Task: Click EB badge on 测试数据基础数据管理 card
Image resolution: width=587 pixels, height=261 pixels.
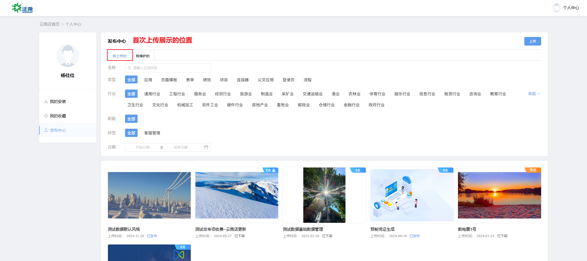Action: 358,170
